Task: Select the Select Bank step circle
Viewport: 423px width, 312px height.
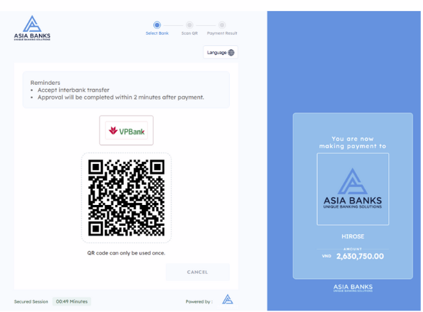Action: click(157, 24)
